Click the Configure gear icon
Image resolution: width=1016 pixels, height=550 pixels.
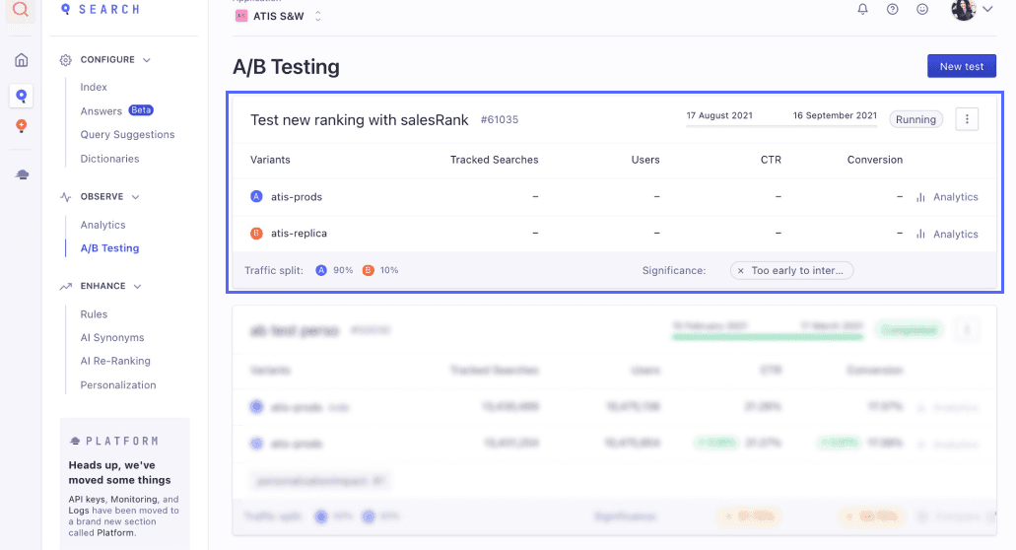coord(65,60)
